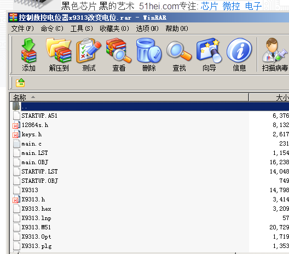Click the 解压到 (Extract to) icon

point(59,55)
